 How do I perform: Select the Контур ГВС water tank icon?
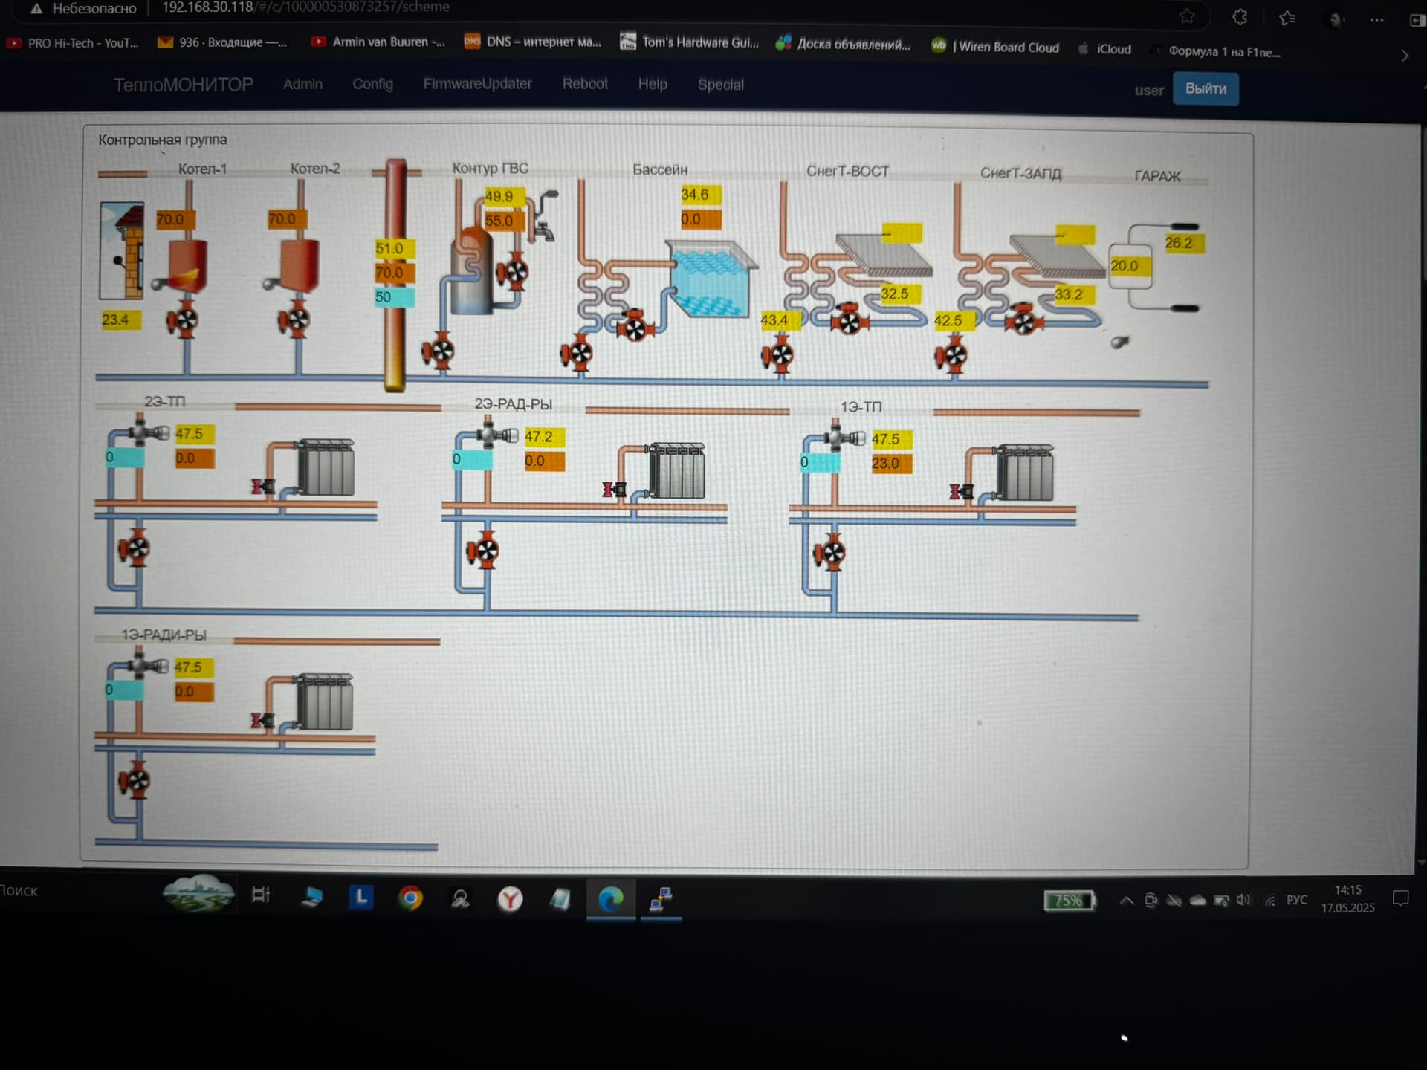coord(471,271)
